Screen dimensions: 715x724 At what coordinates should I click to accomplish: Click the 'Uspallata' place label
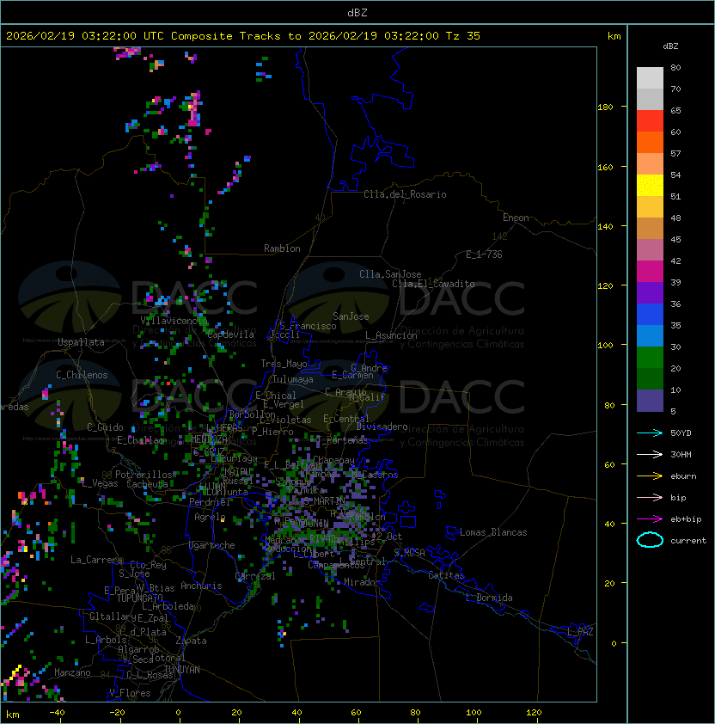click(x=81, y=342)
